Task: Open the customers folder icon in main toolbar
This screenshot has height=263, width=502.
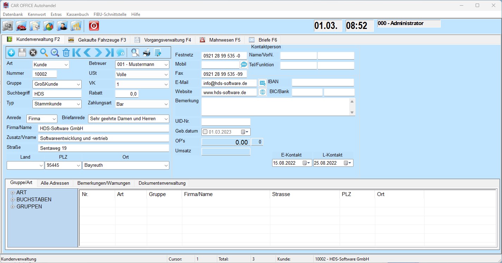Action: coord(8,26)
